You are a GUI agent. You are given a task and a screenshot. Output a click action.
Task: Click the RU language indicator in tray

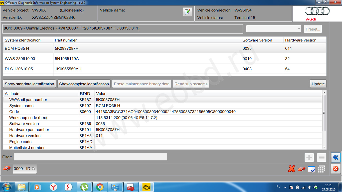point(278,186)
